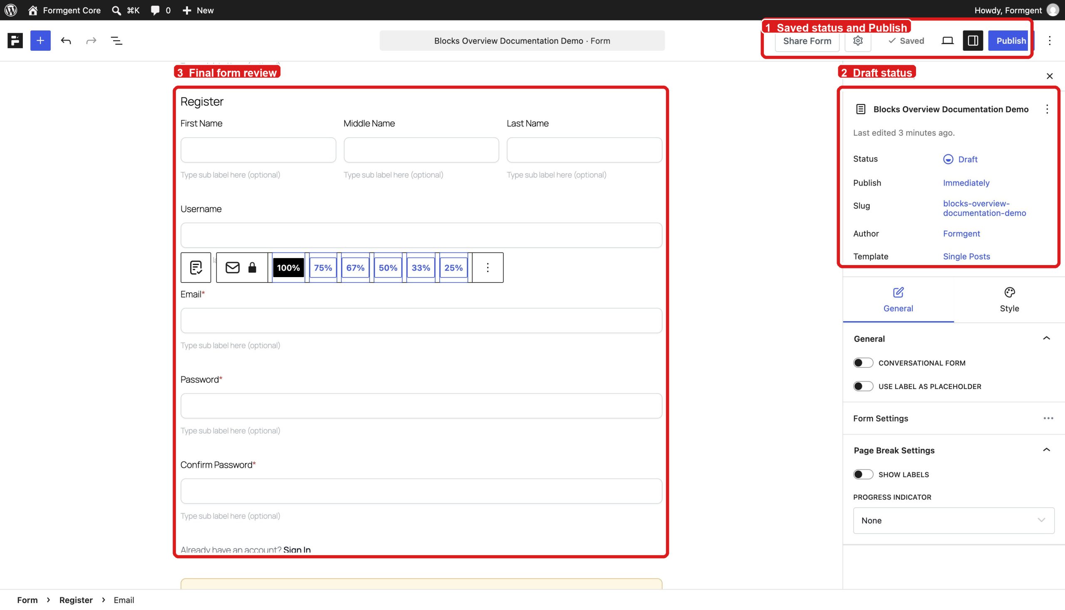Set field width to 33%

point(421,268)
